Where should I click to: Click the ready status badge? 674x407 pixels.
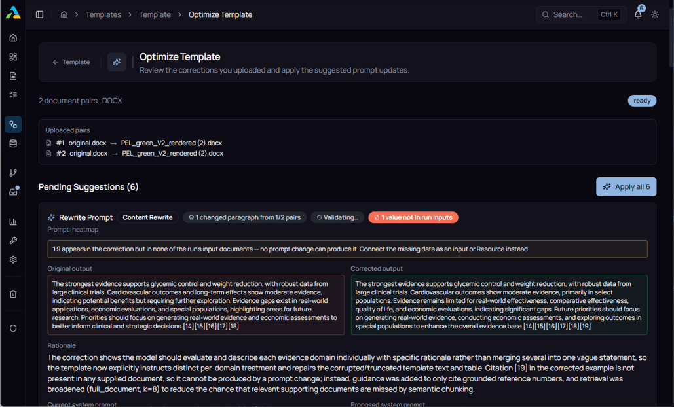[x=642, y=101]
